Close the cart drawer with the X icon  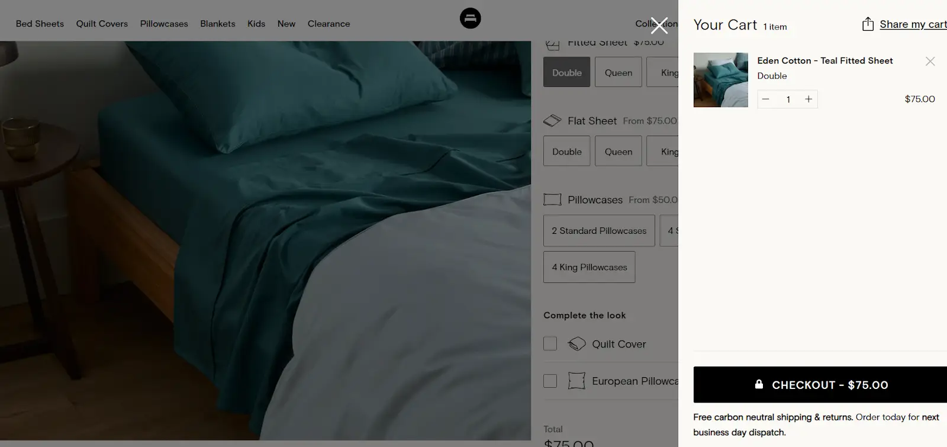tap(659, 25)
